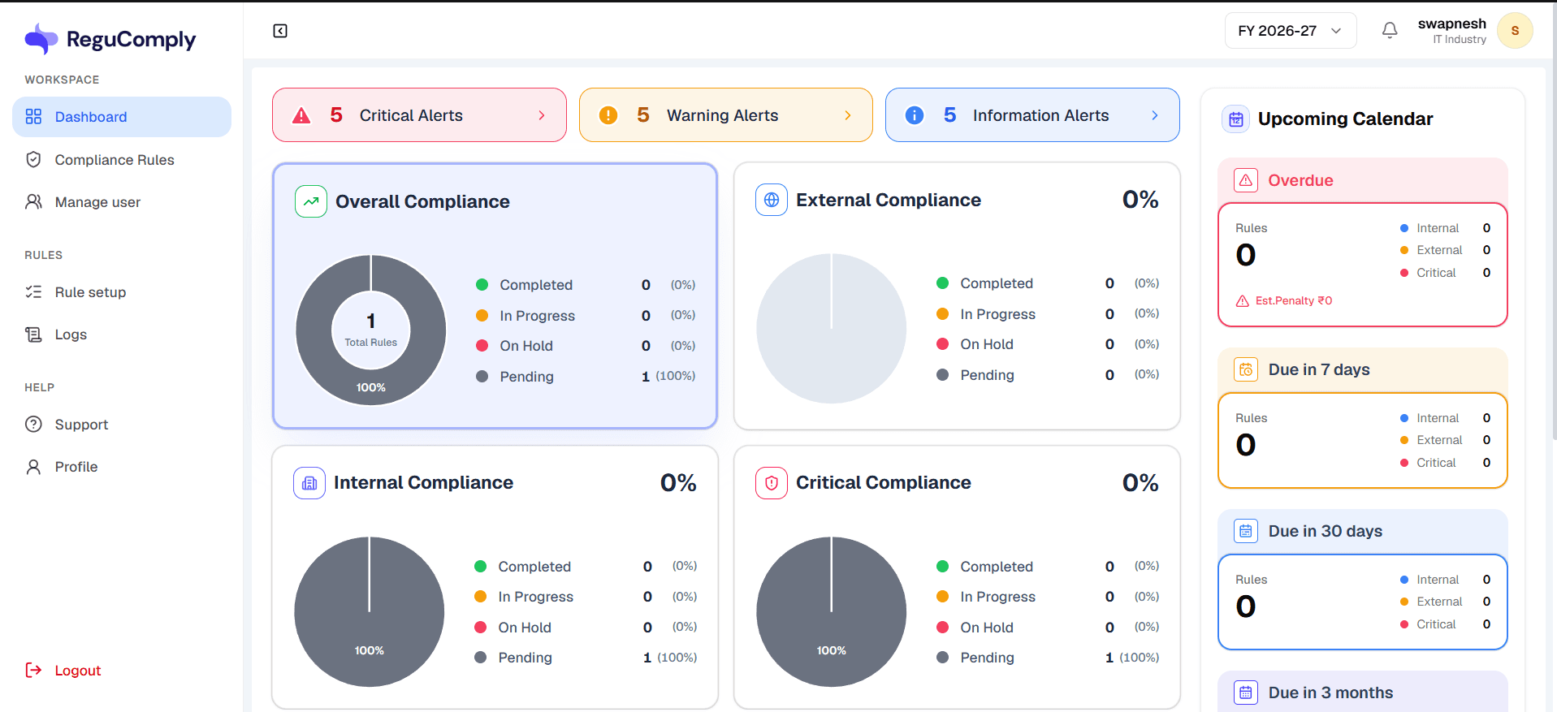This screenshot has width=1557, height=712.
Task: Click the External Compliance empty pie chart
Action: [x=832, y=329]
